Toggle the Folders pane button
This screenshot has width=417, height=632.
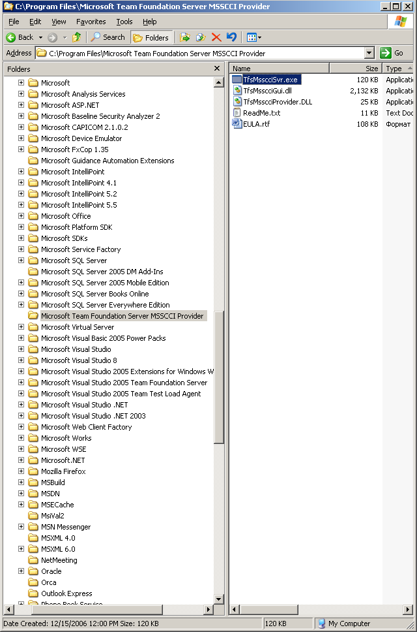click(x=152, y=37)
